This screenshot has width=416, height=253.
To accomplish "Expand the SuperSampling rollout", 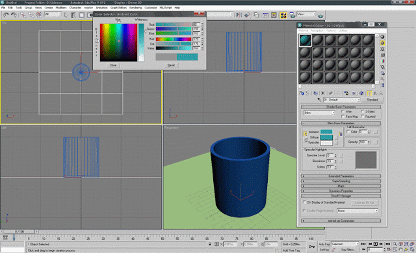I will pyautogui.click(x=341, y=181).
